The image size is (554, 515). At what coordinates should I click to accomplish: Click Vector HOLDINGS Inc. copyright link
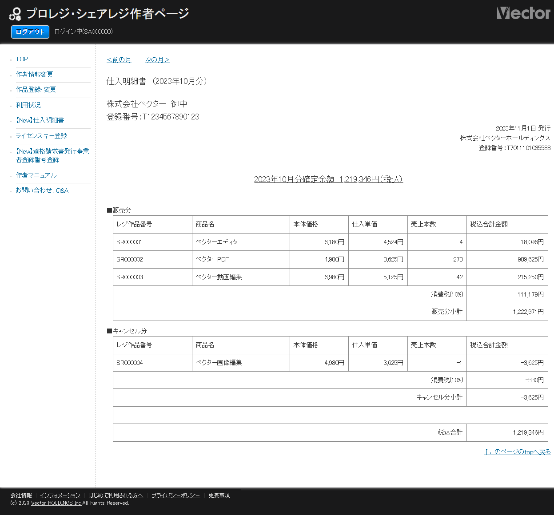[x=56, y=503]
